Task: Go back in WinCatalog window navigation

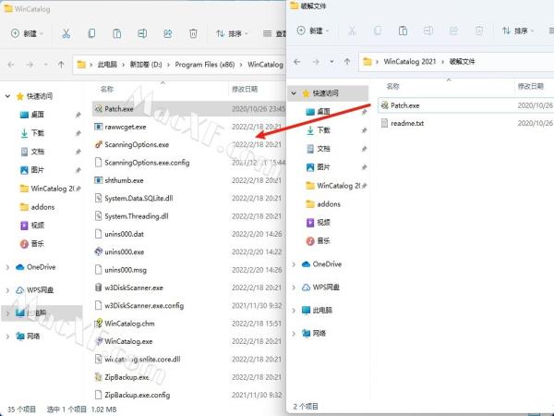Action: [11, 65]
